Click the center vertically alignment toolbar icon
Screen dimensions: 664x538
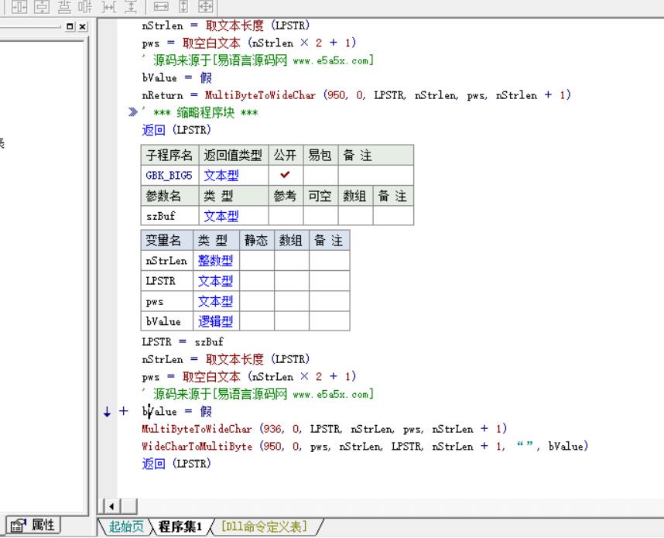click(42, 6)
